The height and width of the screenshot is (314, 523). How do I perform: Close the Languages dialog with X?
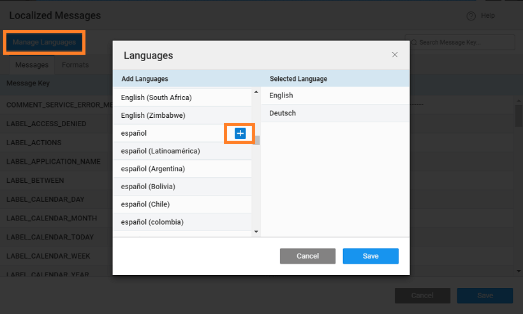tap(395, 55)
